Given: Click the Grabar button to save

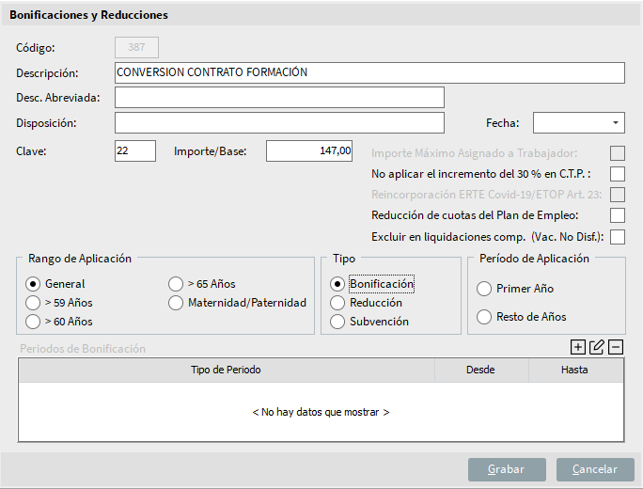Looking at the screenshot, I should (x=507, y=469).
